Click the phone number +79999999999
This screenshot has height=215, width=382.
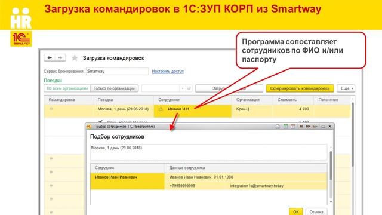(x=182, y=186)
